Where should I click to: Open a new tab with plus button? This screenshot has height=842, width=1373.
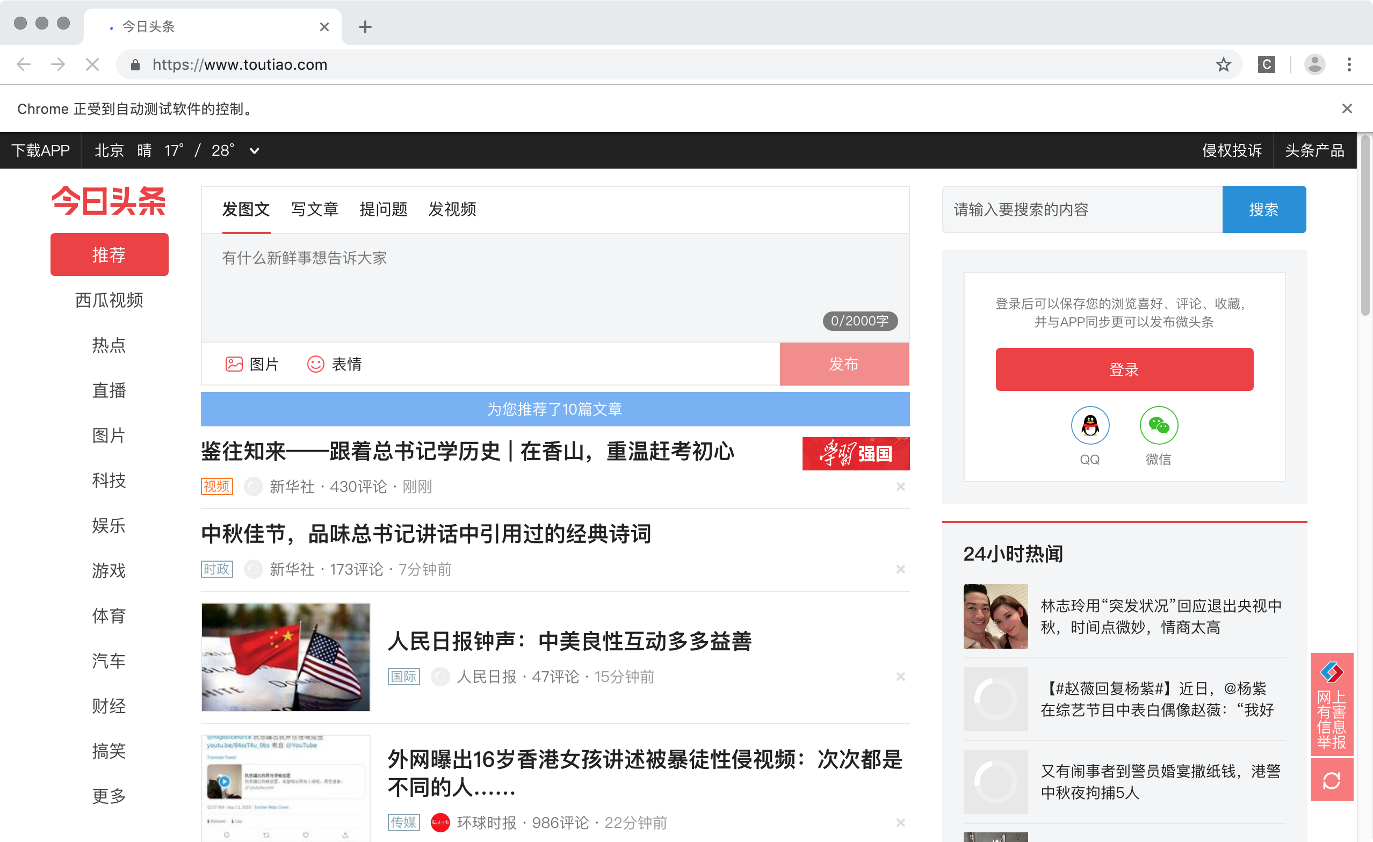(365, 26)
